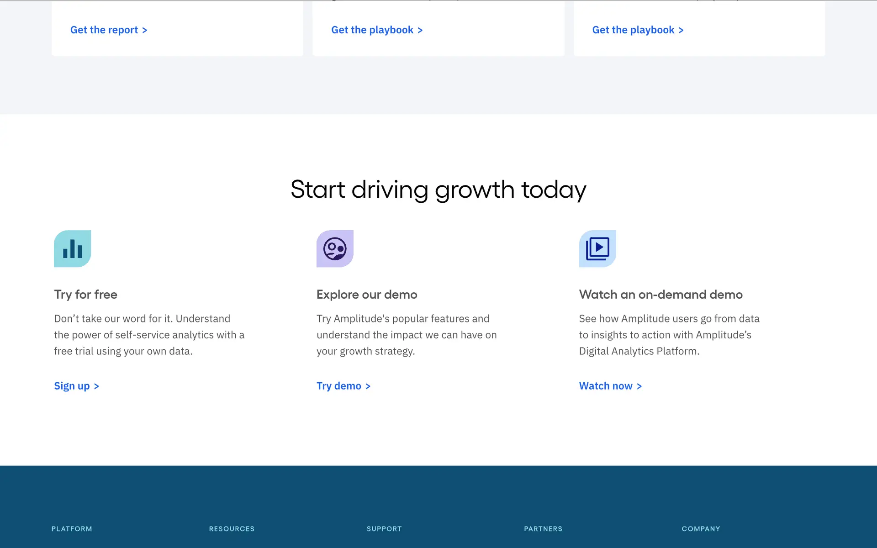Click the Watch an on-demand demo heading

point(660,295)
